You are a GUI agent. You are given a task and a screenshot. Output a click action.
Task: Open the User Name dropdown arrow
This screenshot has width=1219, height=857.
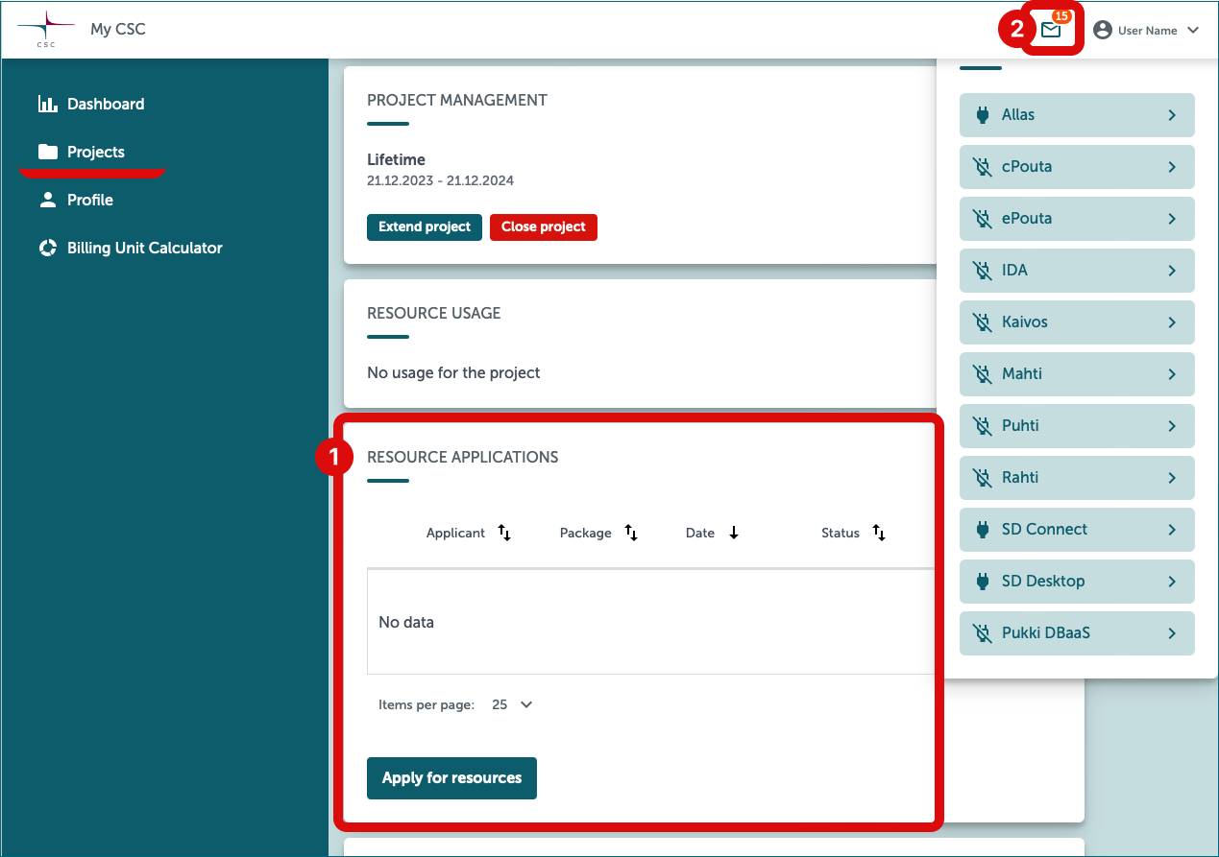click(1193, 30)
